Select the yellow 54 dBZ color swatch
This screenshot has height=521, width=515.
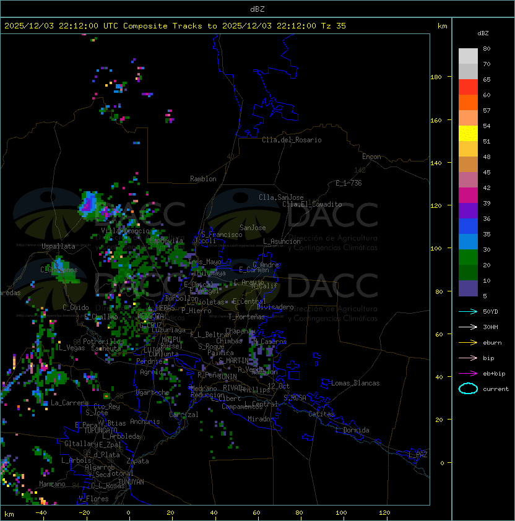pos(468,134)
